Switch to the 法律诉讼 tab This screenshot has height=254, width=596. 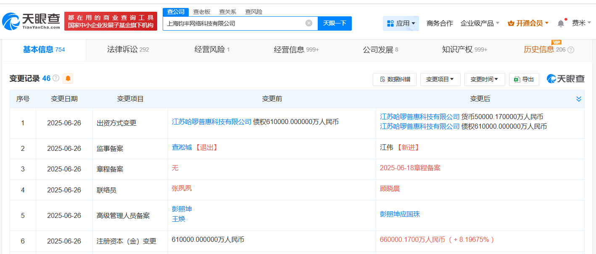coord(128,49)
